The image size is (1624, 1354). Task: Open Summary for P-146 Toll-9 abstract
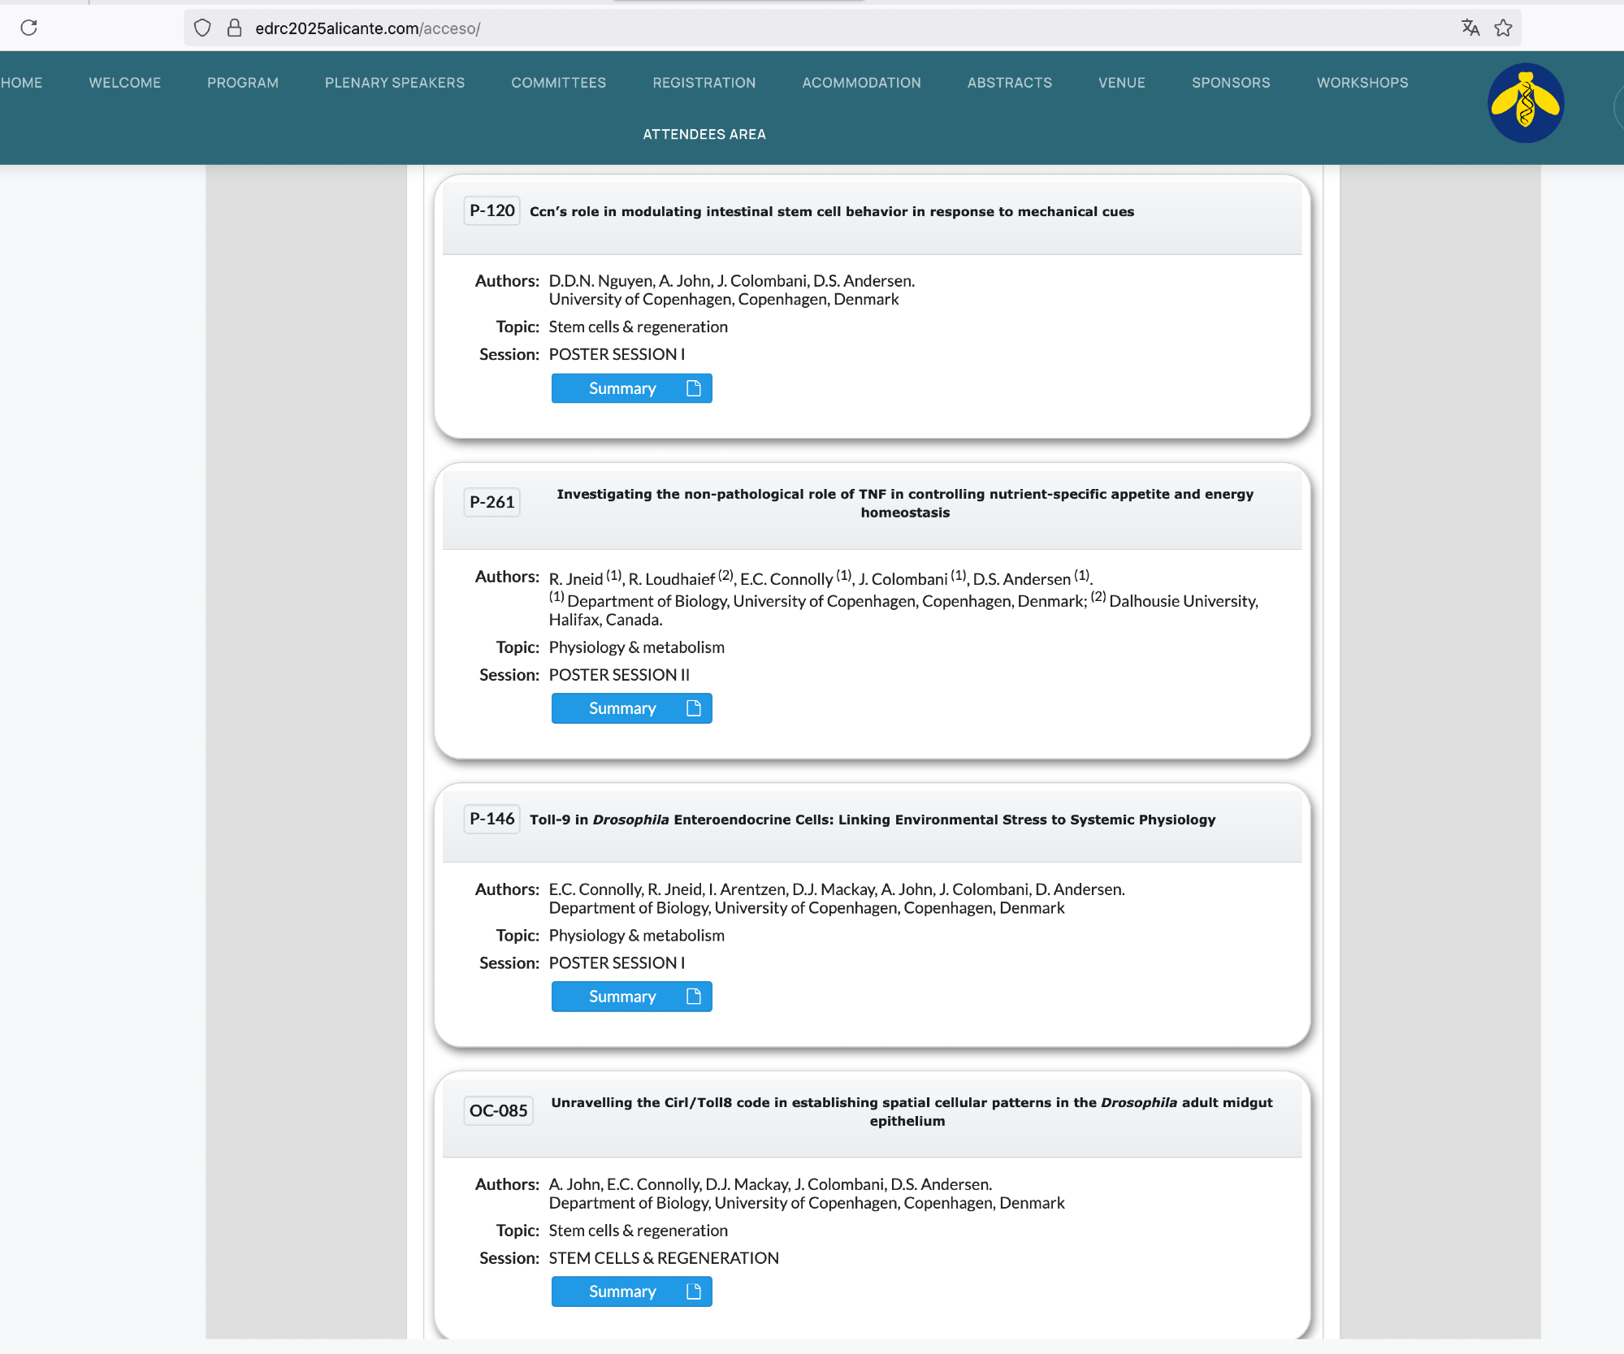tap(622, 997)
